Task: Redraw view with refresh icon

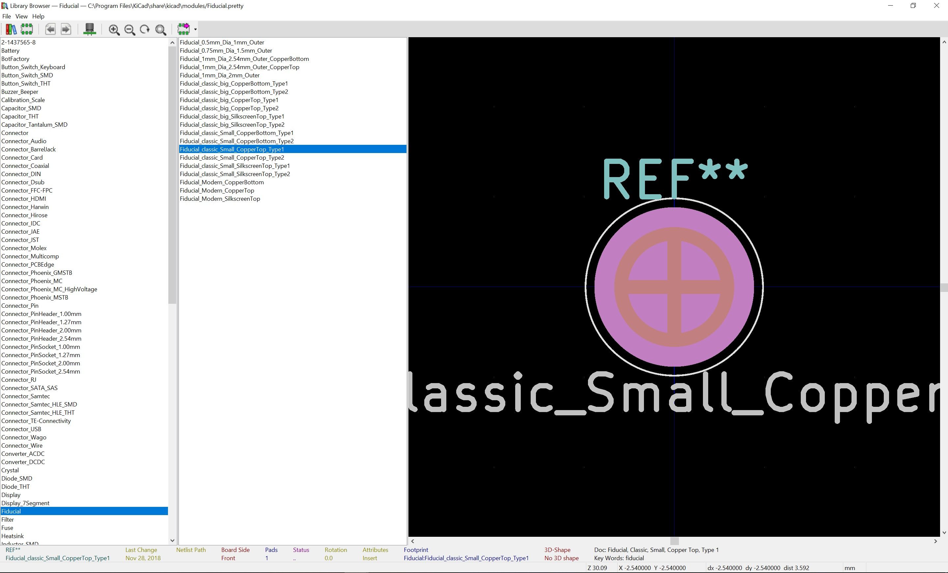Action: click(145, 30)
